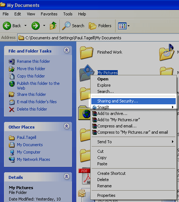Click E-mail this folder's files link
The image size is (179, 202).
coord(37,102)
